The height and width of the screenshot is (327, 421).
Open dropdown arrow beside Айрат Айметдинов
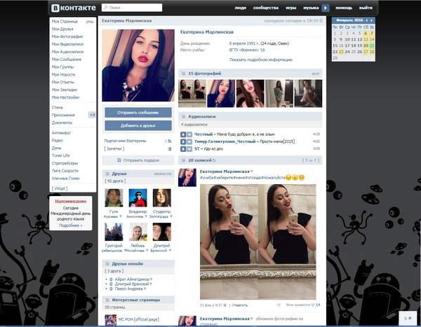click(151, 279)
